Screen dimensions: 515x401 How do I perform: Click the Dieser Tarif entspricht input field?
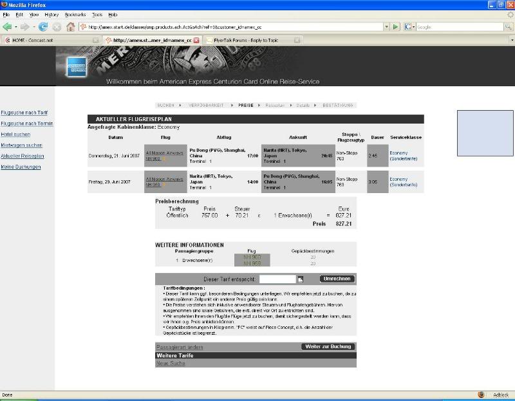point(277,279)
